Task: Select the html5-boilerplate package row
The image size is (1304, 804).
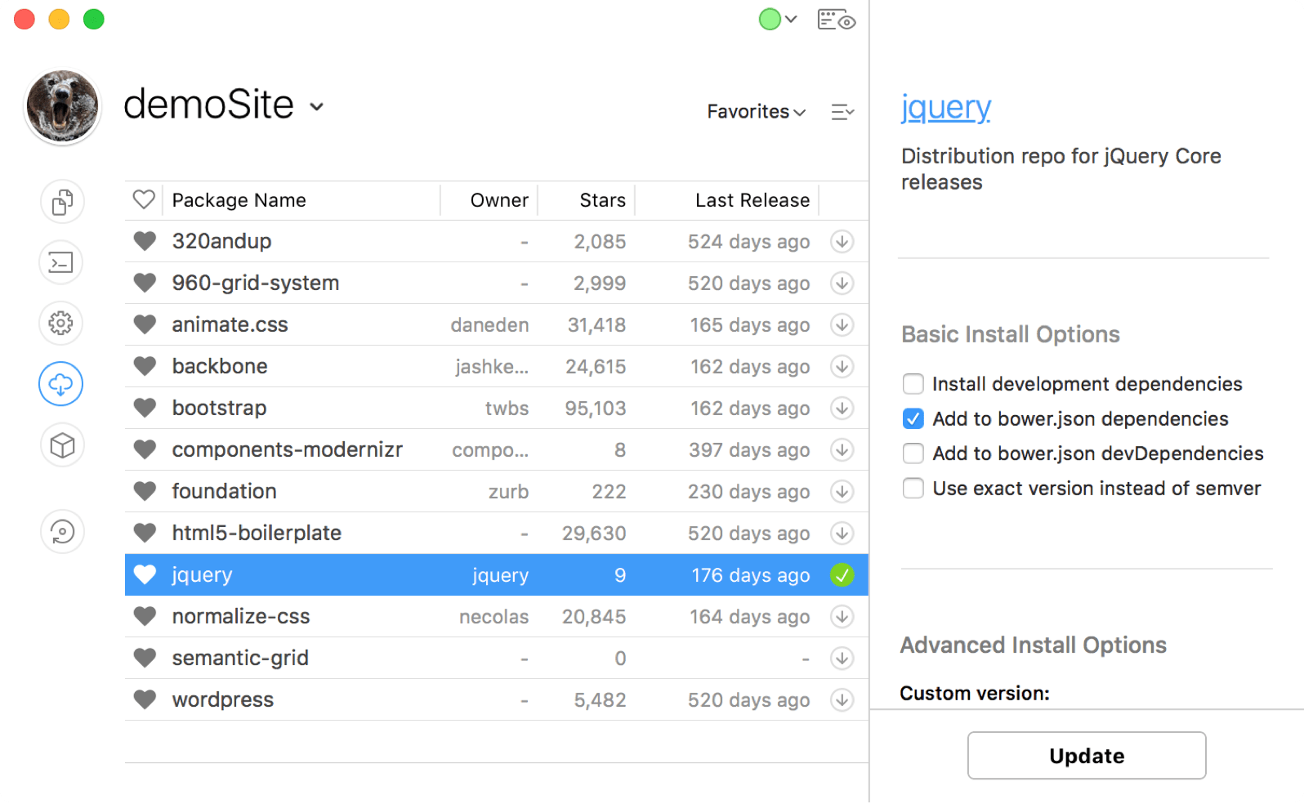Action: coord(497,534)
